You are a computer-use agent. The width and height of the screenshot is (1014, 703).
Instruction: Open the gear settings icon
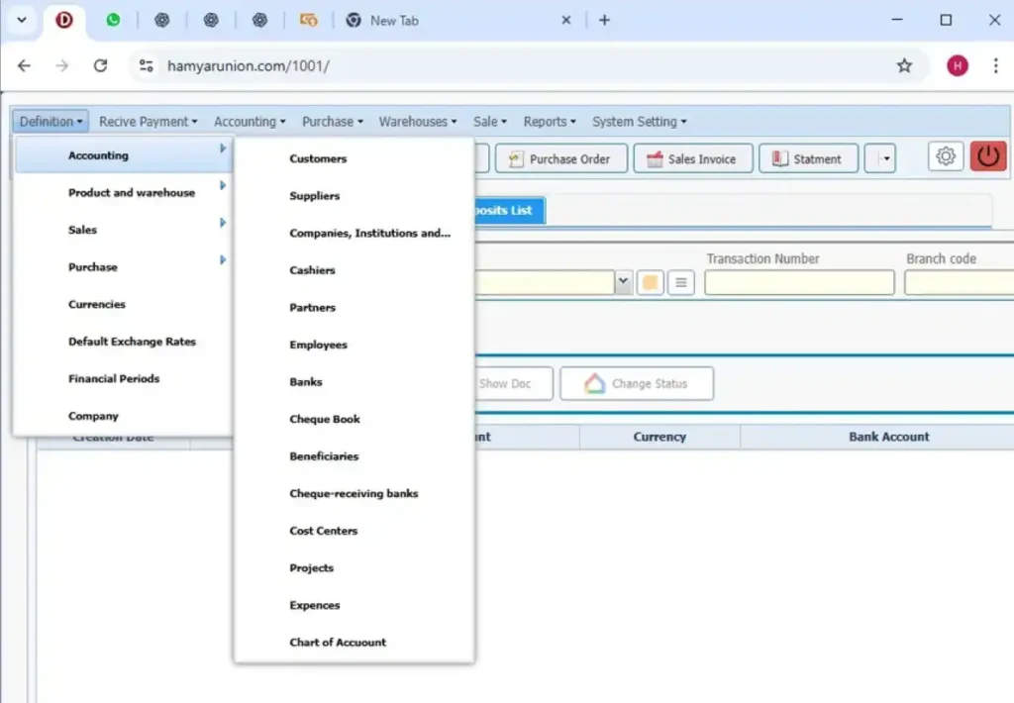(946, 156)
